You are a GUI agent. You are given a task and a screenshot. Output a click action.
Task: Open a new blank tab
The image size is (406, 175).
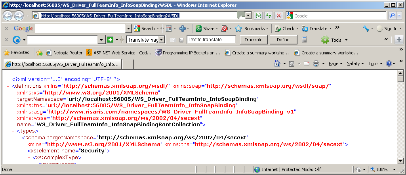[128, 64]
